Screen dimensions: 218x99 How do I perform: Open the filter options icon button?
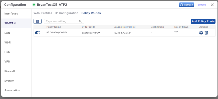pos(38,21)
